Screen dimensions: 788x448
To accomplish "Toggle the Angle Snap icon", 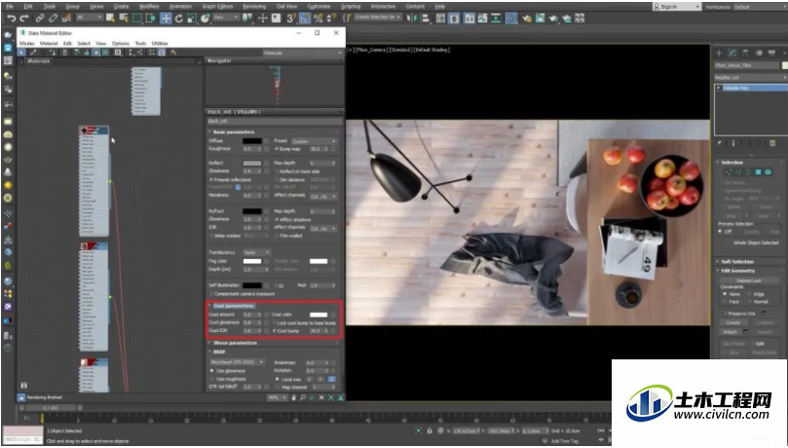I will pos(305,19).
